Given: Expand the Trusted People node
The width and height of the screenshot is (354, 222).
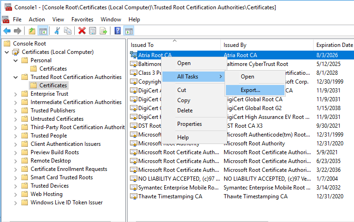Looking at the screenshot, I should (16, 136).
